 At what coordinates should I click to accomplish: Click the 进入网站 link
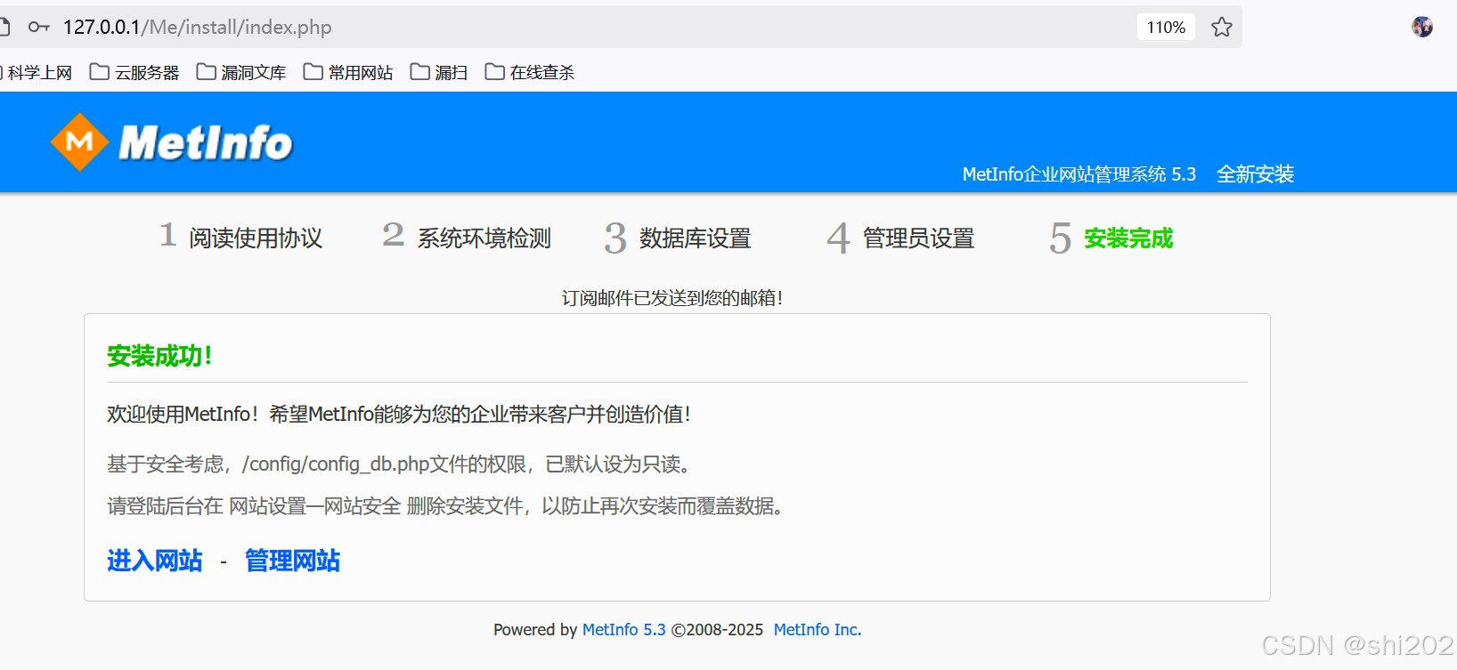pyautogui.click(x=155, y=561)
